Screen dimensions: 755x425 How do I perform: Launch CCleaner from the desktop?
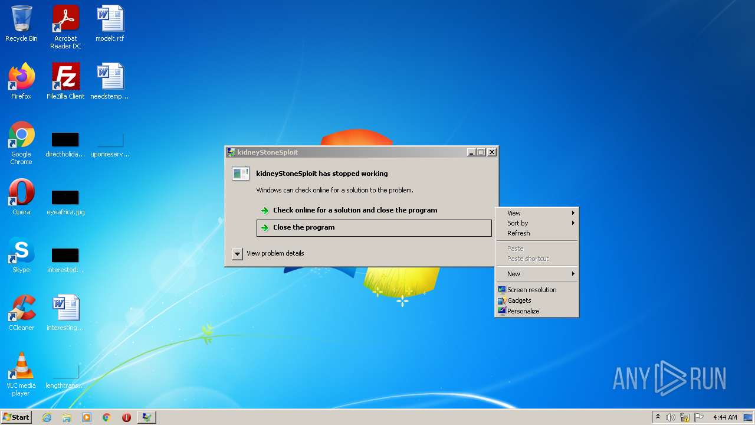(x=21, y=313)
